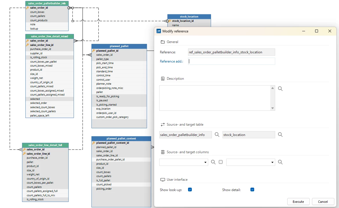Maximize the Modify reference dialog
The width and height of the screenshot is (339, 208).
click(x=317, y=31)
